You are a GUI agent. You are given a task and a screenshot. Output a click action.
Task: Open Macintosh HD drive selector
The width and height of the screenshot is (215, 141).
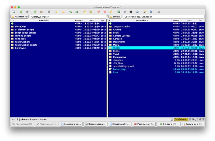coord(20,17)
